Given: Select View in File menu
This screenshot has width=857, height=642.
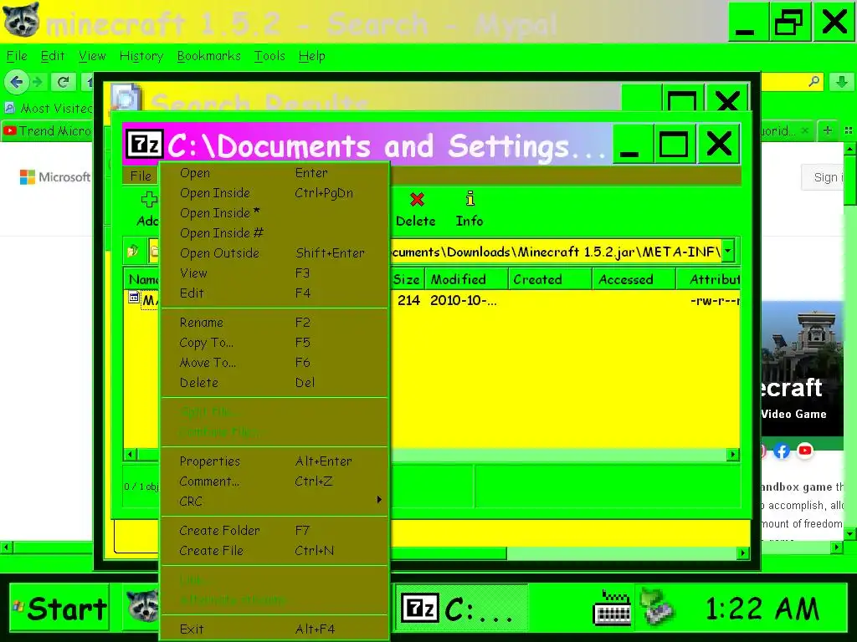Looking at the screenshot, I should [275, 273].
